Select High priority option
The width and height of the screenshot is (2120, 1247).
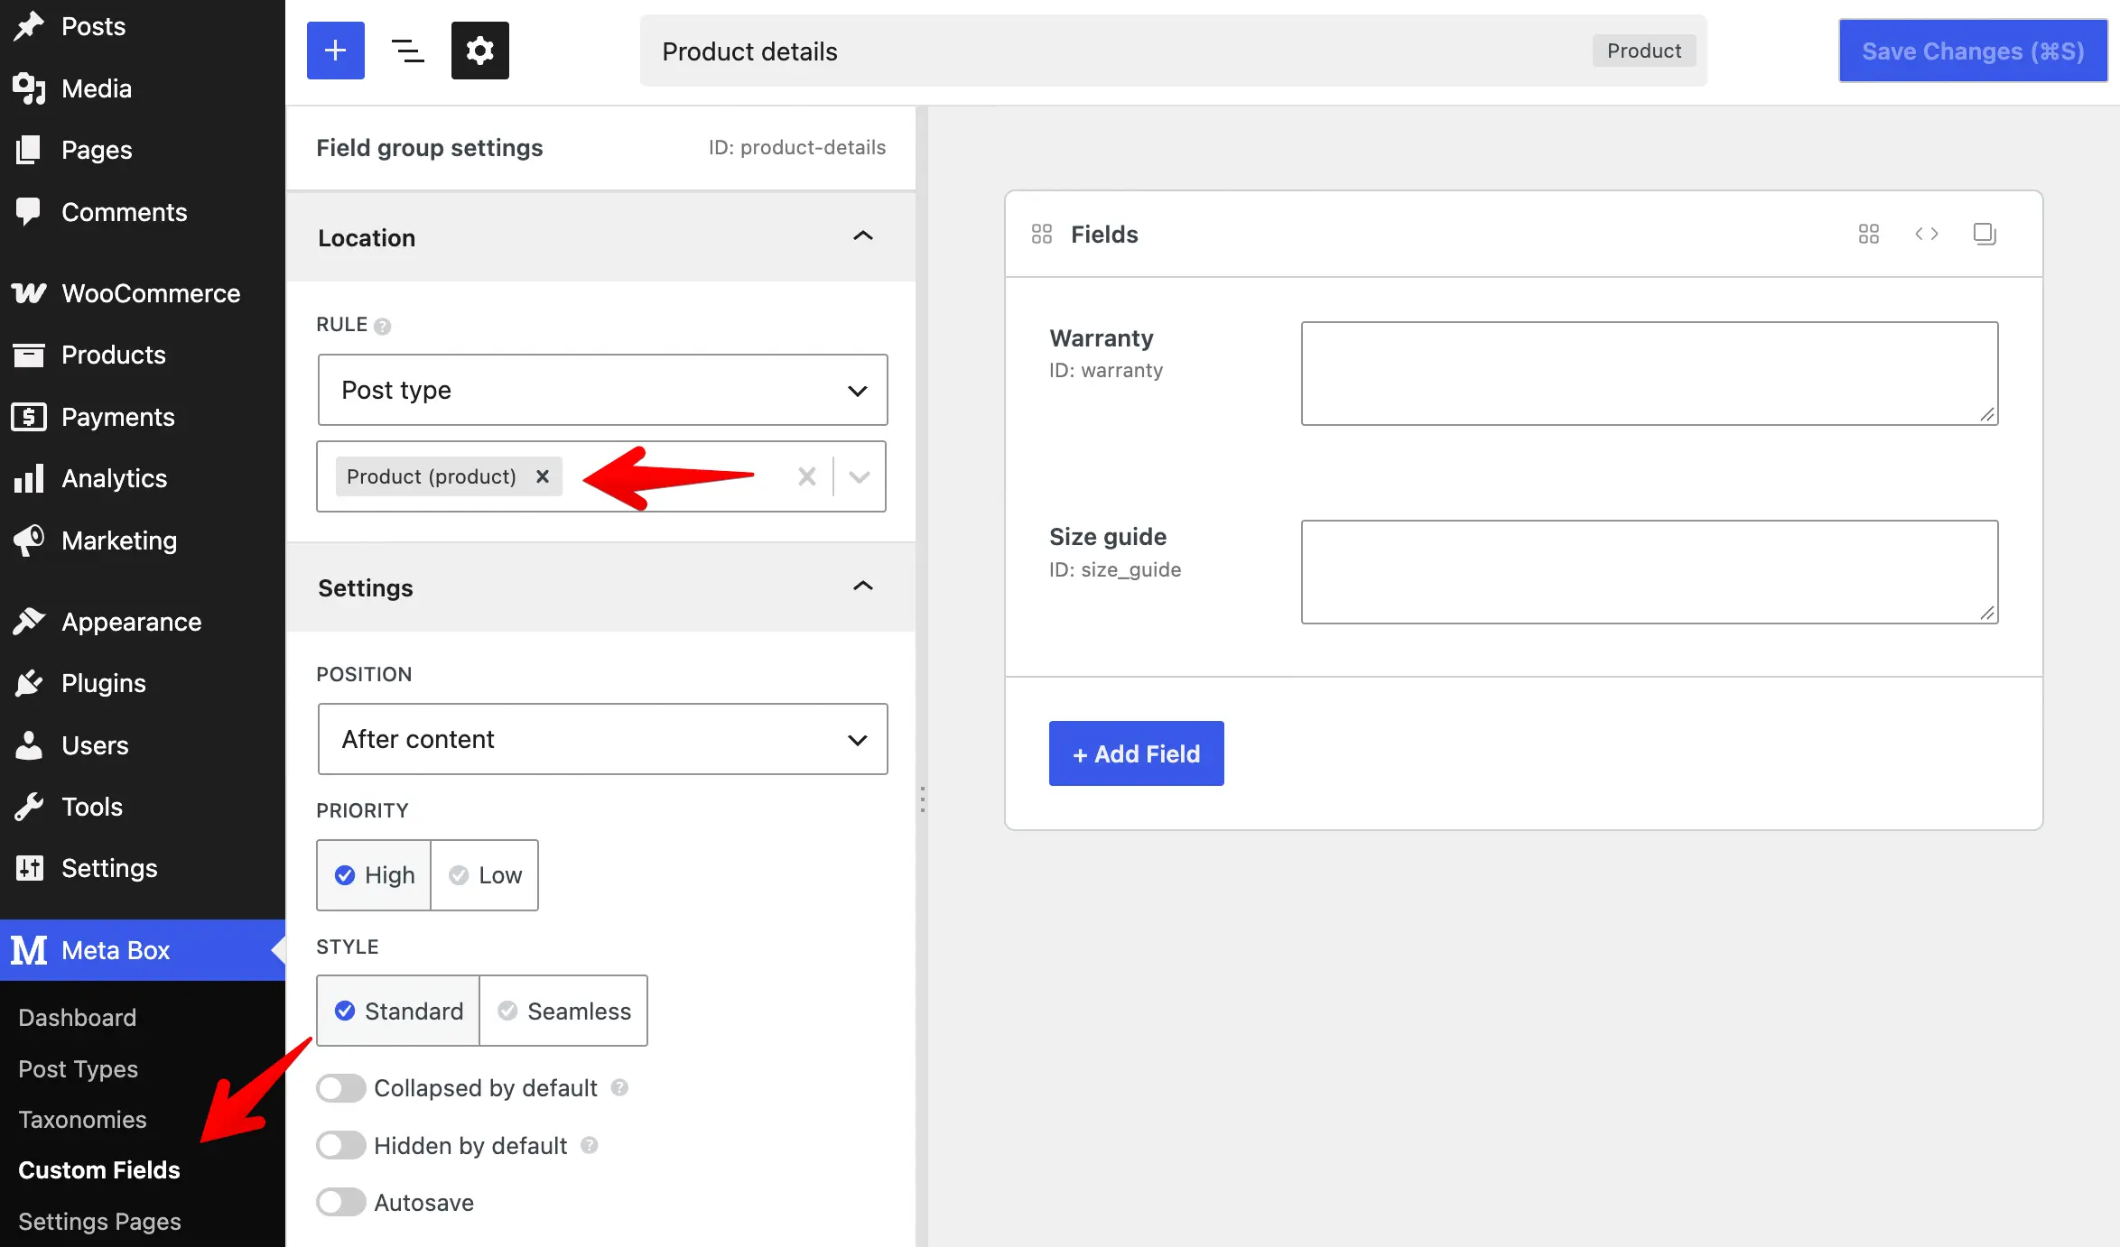click(374, 875)
